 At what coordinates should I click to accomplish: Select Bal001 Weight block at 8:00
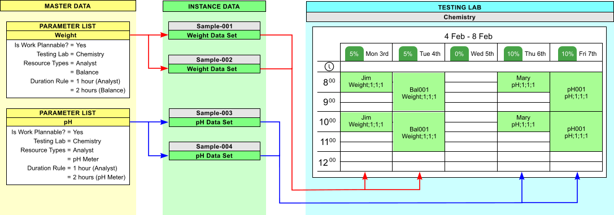(419, 92)
